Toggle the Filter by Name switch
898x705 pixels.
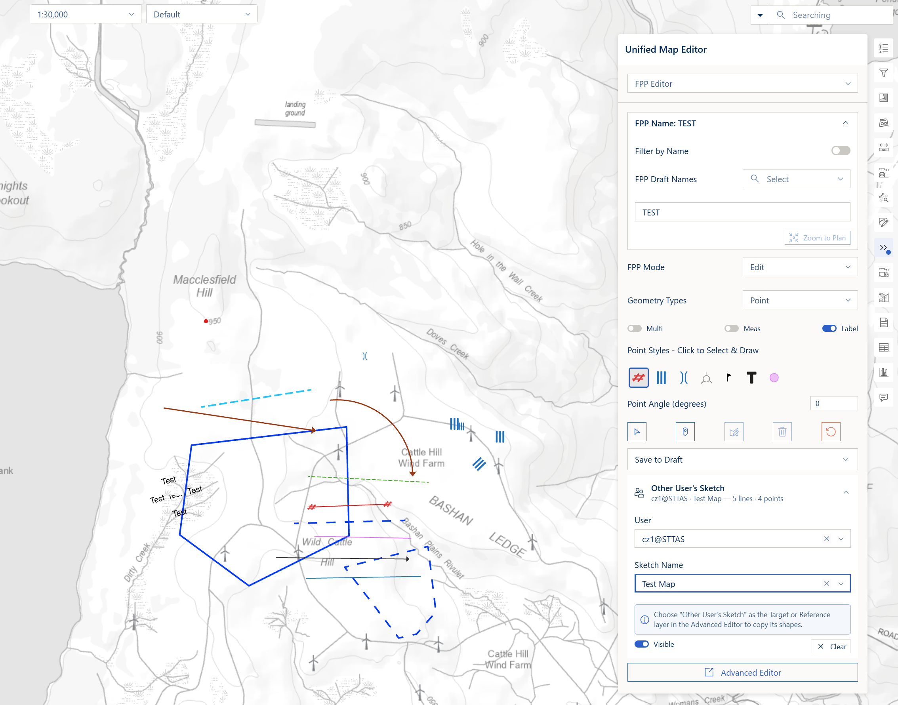[x=841, y=151]
